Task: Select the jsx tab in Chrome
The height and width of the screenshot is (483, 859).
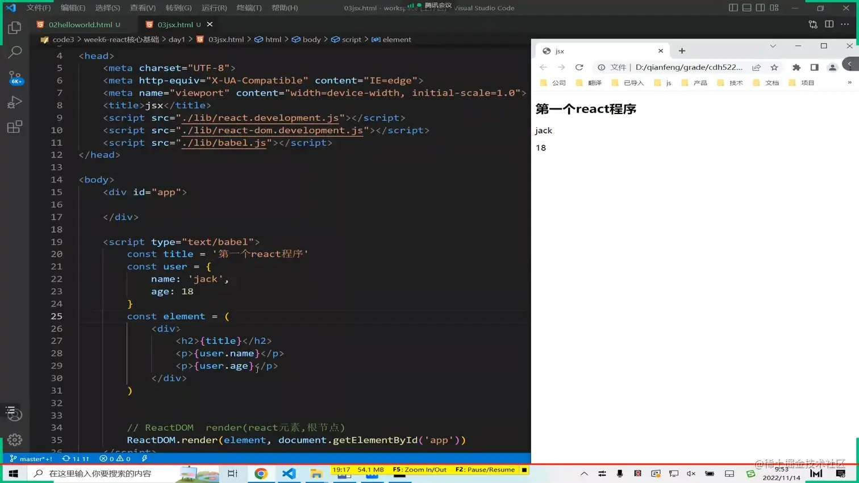Action: [602, 51]
